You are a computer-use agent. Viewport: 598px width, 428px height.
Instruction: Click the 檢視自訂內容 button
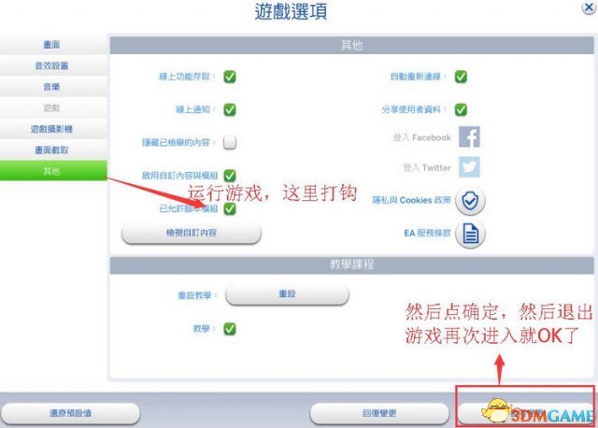(191, 233)
